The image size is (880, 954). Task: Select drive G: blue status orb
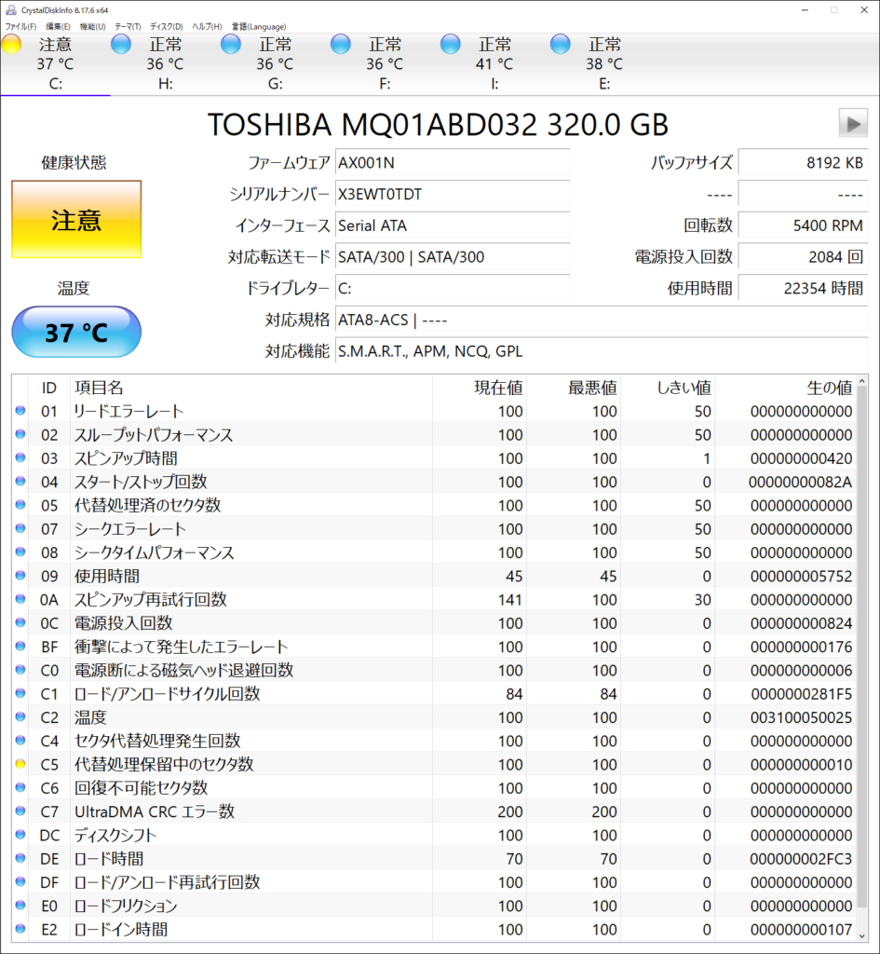231,45
